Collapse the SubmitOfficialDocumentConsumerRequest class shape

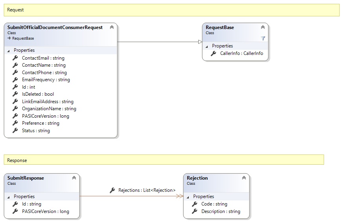112,27
